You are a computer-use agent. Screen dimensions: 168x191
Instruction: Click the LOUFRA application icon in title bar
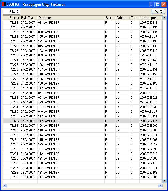pyautogui.click(x=4, y=4)
